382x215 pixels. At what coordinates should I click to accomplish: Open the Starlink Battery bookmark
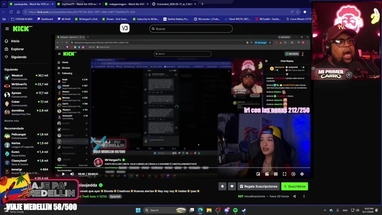click(x=176, y=19)
